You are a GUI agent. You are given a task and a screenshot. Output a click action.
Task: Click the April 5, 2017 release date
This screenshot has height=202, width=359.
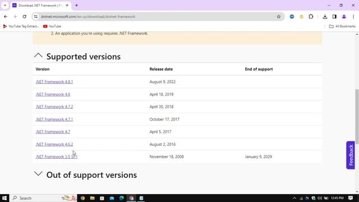[160, 132]
